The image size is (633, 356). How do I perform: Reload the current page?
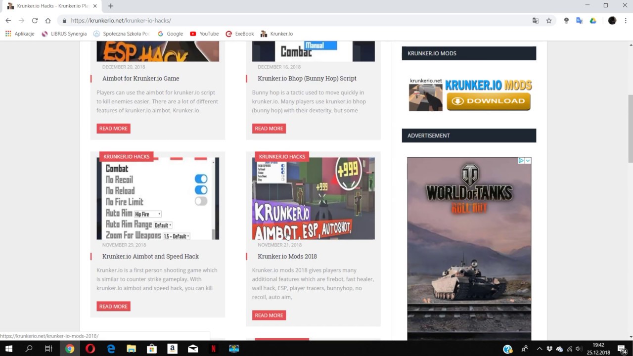point(35,21)
